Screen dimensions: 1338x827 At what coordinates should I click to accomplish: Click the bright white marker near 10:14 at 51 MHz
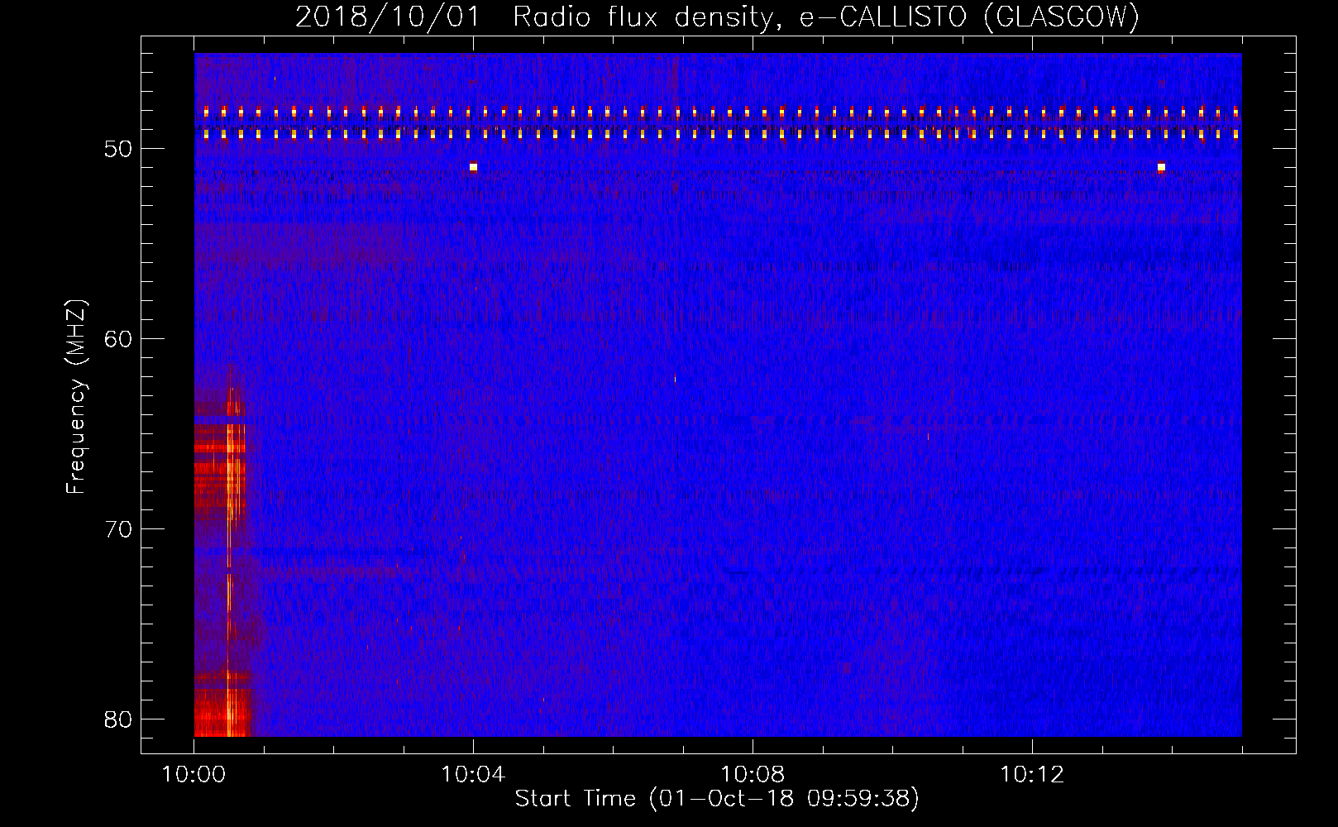click(x=1161, y=167)
